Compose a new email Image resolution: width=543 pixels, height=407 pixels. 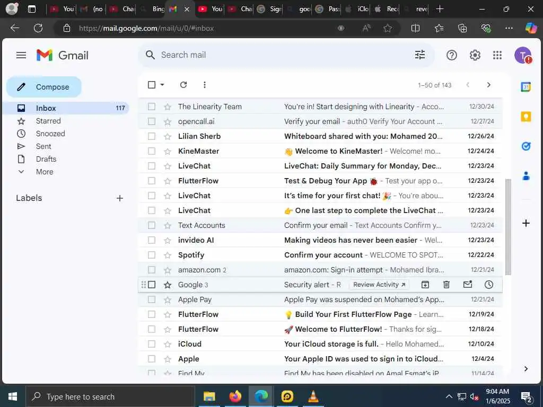coord(44,87)
